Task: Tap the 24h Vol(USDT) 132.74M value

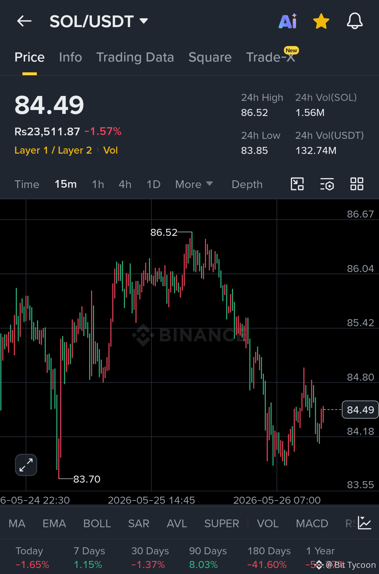Action: coord(316,150)
